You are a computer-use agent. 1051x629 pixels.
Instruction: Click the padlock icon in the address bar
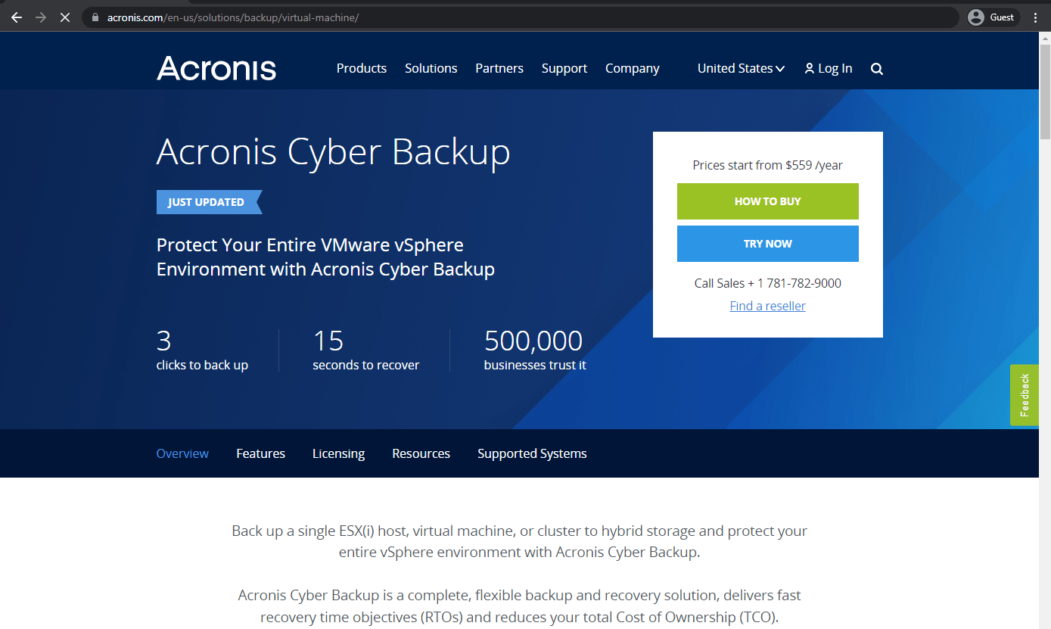(x=95, y=17)
